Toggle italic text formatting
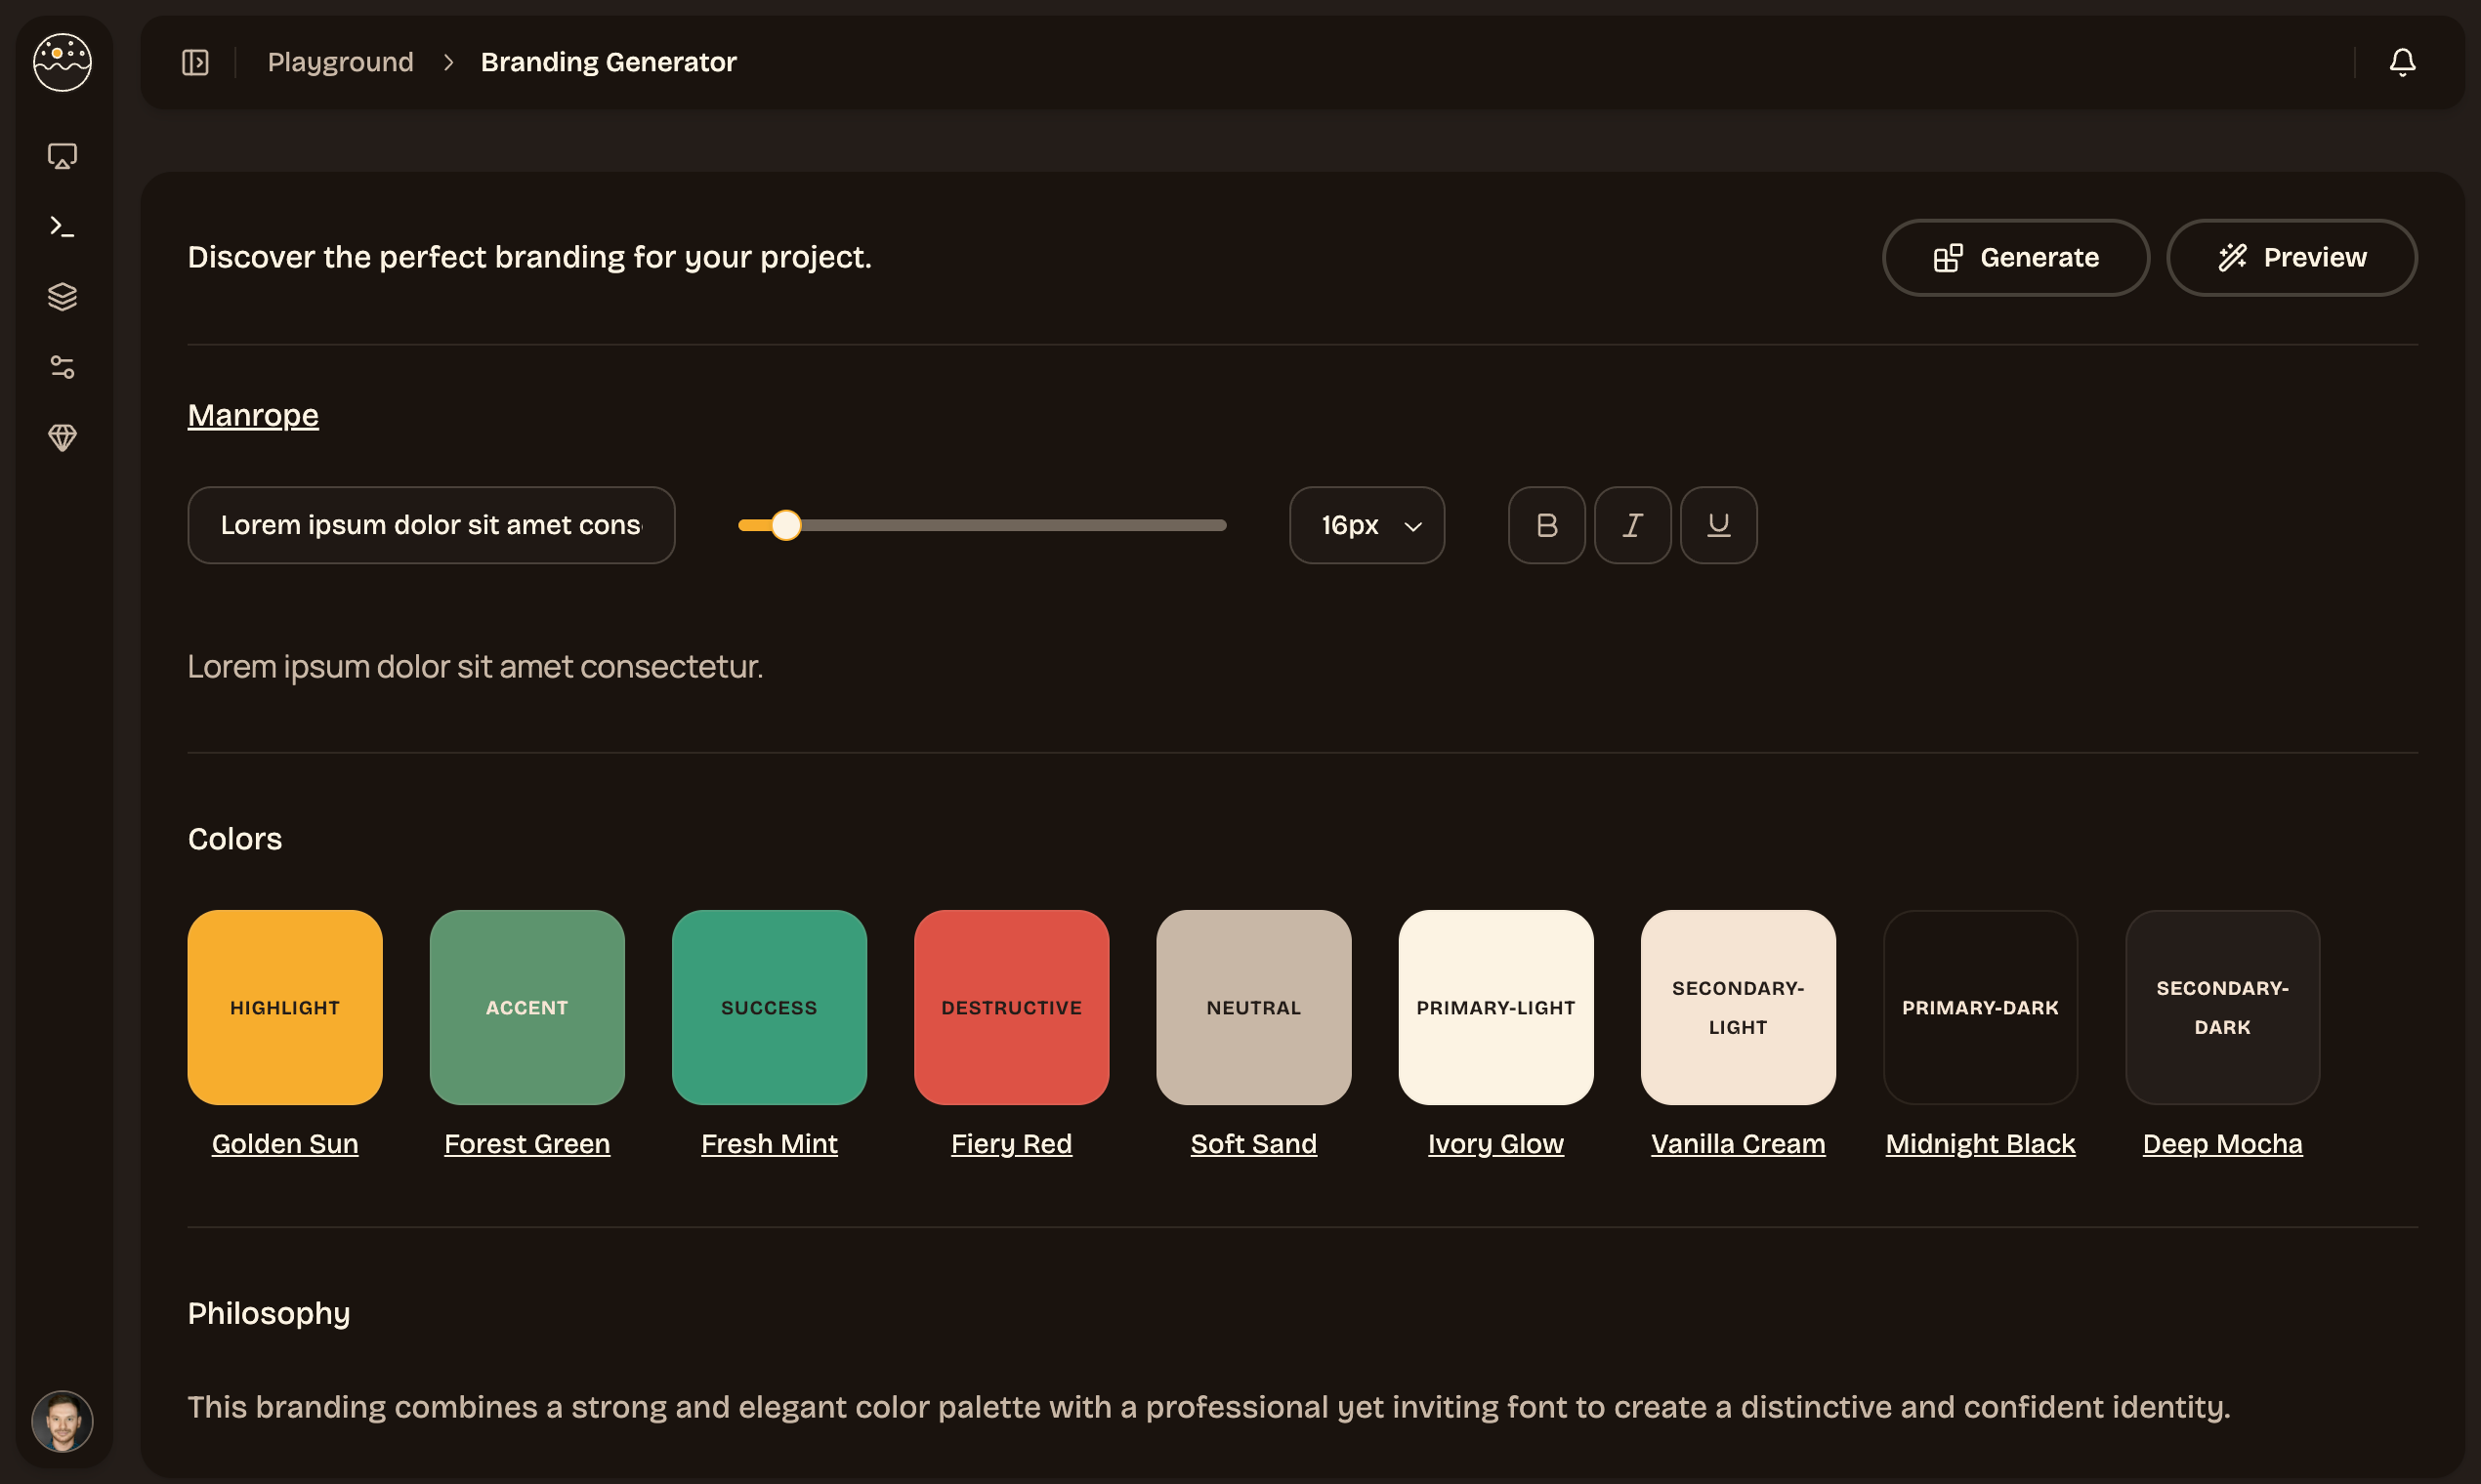 click(1632, 525)
